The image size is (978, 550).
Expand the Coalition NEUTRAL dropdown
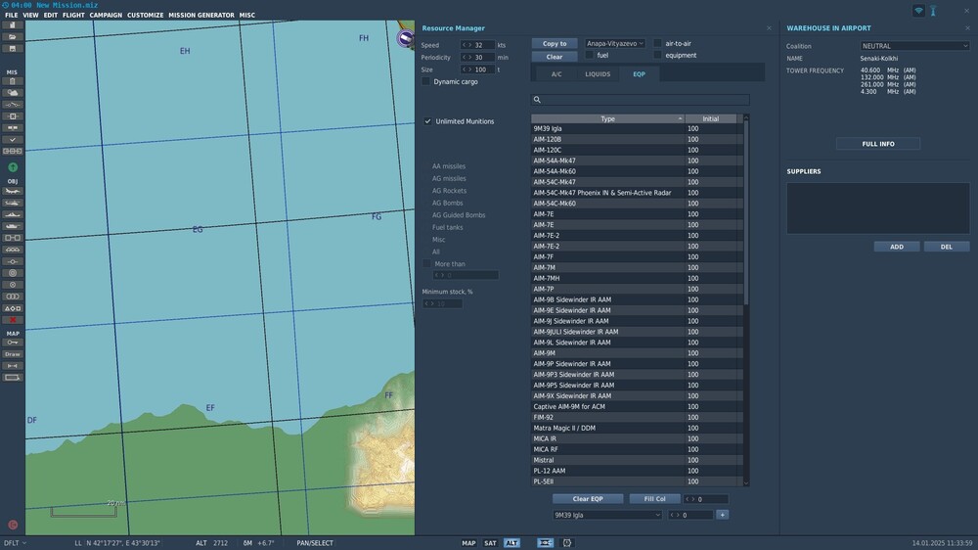(914, 46)
